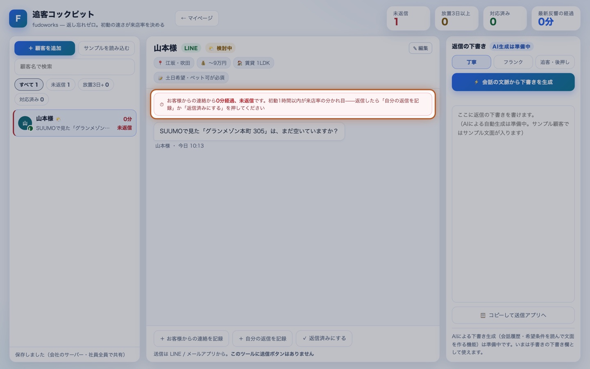Click the 保存しました status text
The height and width of the screenshot is (369, 590).
pos(70,355)
